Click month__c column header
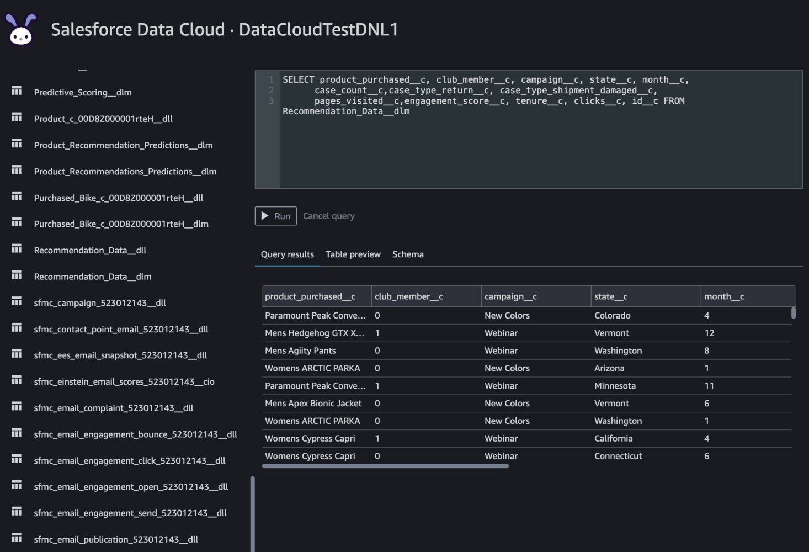809x552 pixels. (748, 296)
